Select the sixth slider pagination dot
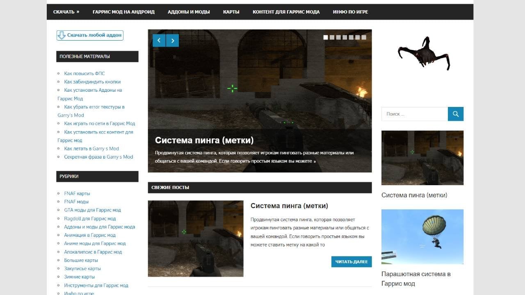Viewport: 525px width, 295px height. [x=358, y=37]
